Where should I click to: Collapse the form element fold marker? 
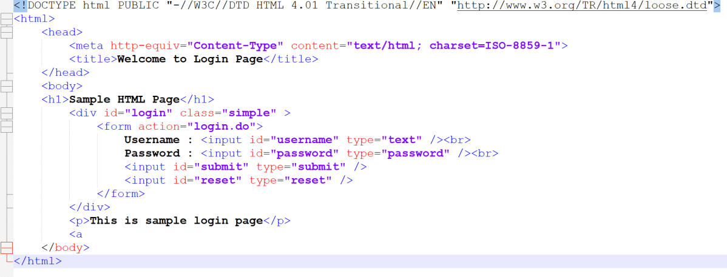pyautogui.click(x=7, y=126)
